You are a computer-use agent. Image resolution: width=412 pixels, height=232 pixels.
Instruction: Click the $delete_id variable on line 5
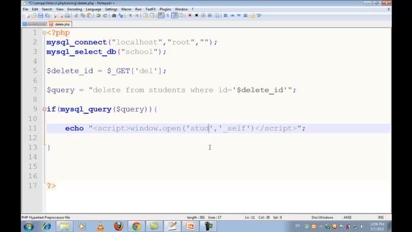70,71
